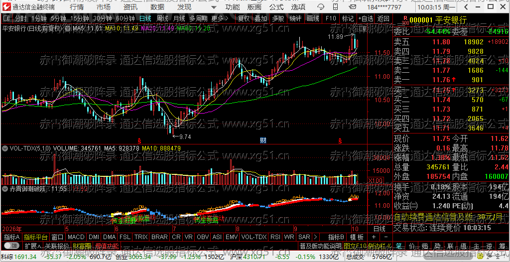The image size is (510, 262).
Task: Click the panel layout icon before 分时
Action: (x=7, y=18)
